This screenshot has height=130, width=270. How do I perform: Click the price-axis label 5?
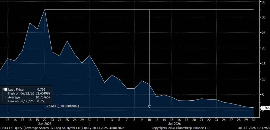(263, 94)
